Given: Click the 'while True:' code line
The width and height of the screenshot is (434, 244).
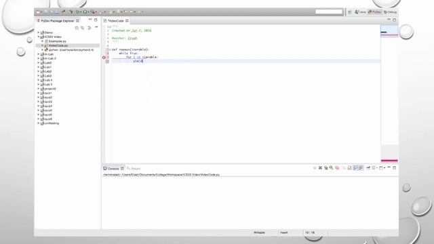Looking at the screenshot, I should 129,54.
